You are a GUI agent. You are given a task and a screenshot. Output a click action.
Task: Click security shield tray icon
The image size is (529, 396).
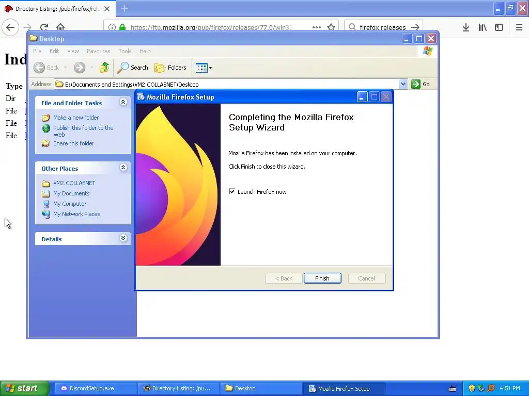click(472, 388)
